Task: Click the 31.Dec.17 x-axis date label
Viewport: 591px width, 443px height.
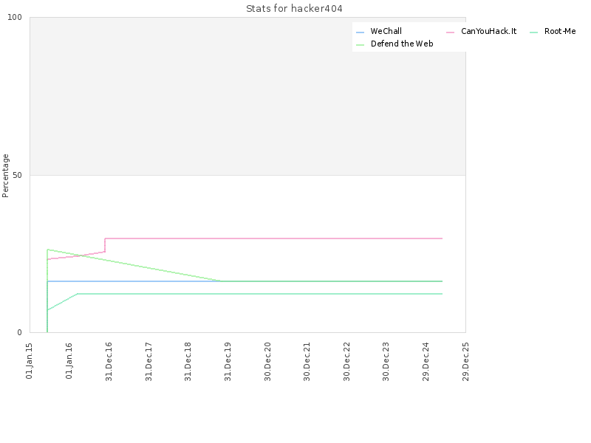Action: [148, 362]
